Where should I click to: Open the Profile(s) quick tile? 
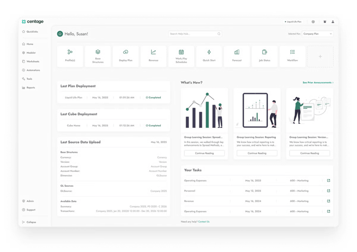click(x=70, y=55)
